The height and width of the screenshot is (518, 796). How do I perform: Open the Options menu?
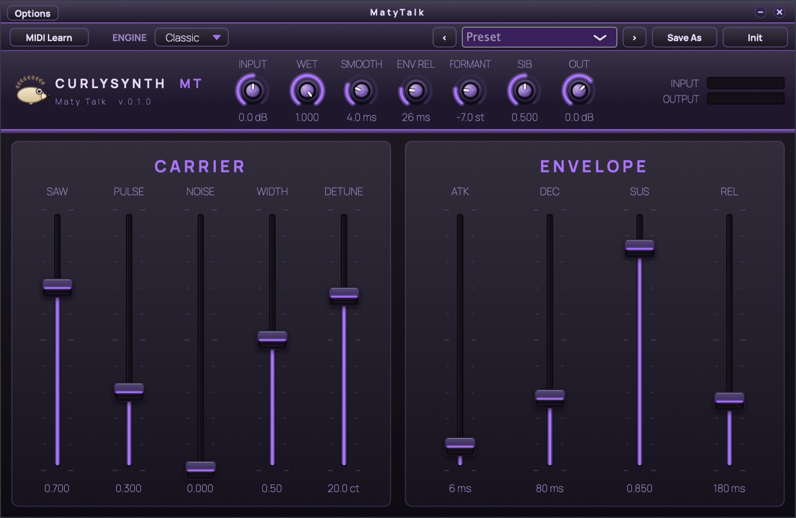33,13
